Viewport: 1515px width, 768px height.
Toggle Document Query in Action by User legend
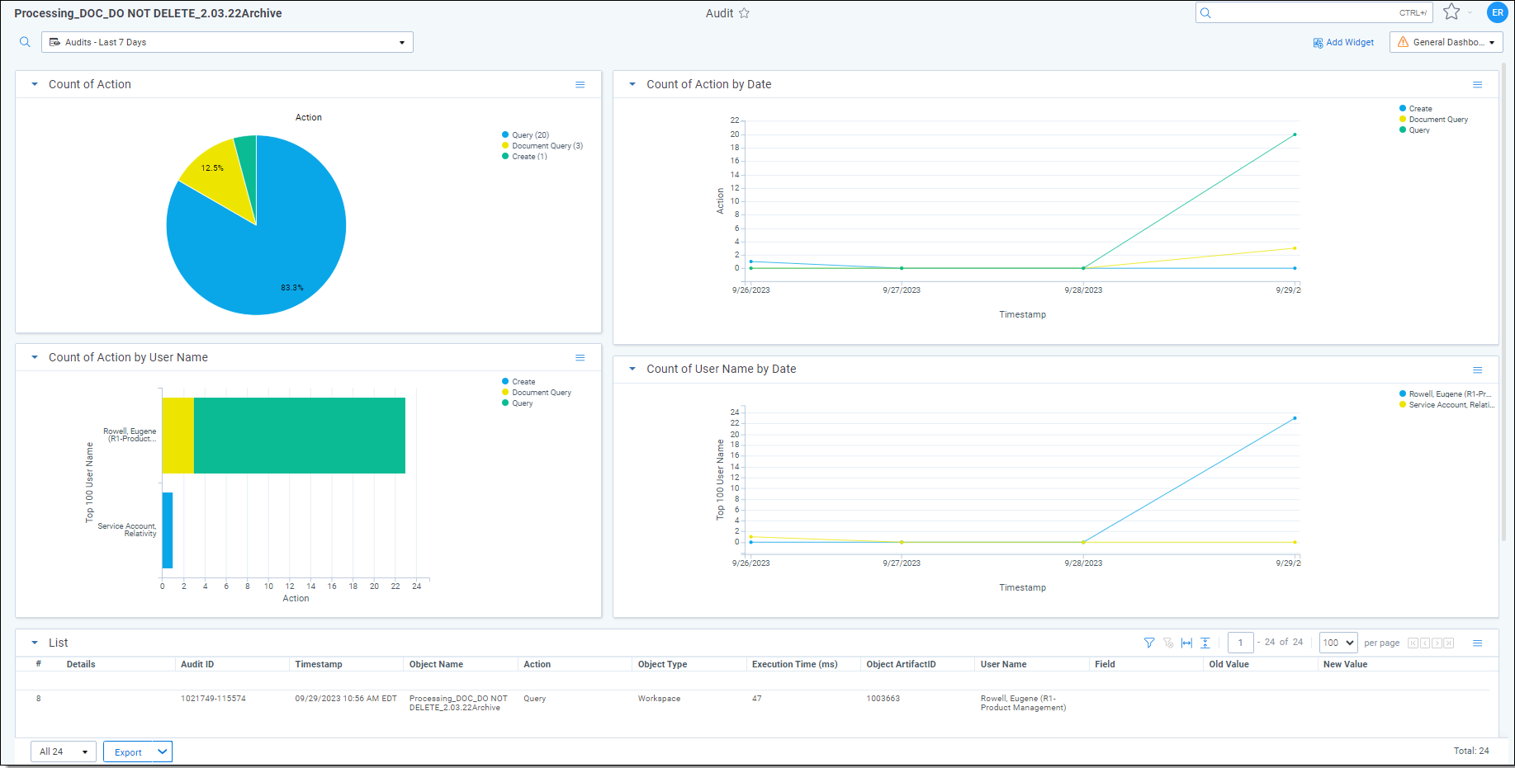[541, 393]
